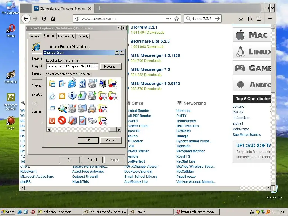Select the info speech-bubble icon
The width and height of the screenshot is (288, 216).
pyautogui.click(x=72, y=96)
